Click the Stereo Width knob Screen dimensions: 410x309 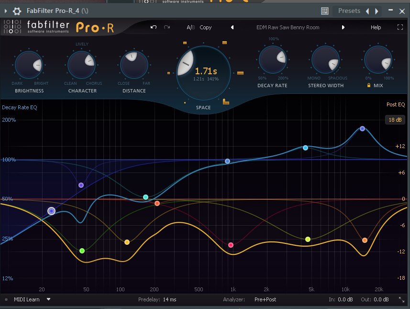(x=325, y=60)
